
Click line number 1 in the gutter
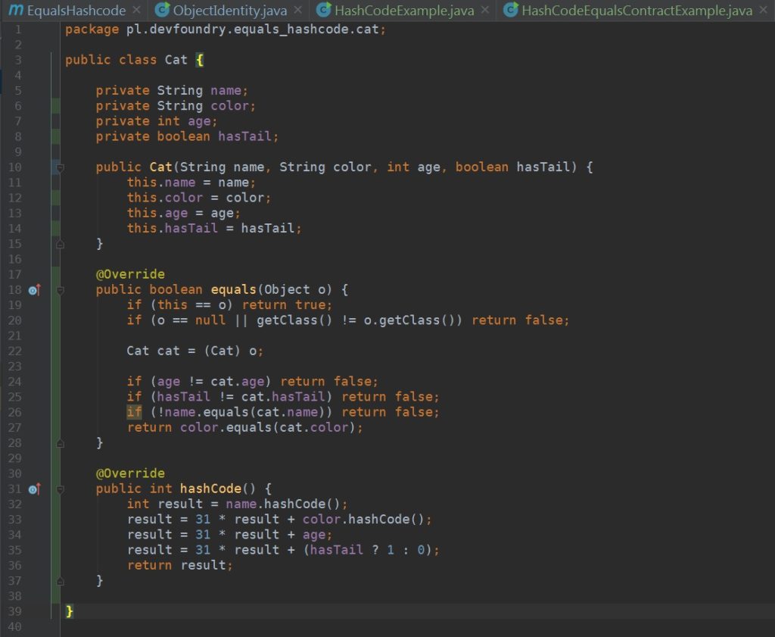click(18, 30)
